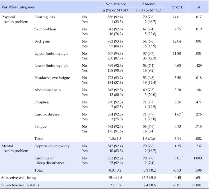Click the value '856 (92.4)'
Image resolution: width=210 pixels, height=189 pixels.
115,17
